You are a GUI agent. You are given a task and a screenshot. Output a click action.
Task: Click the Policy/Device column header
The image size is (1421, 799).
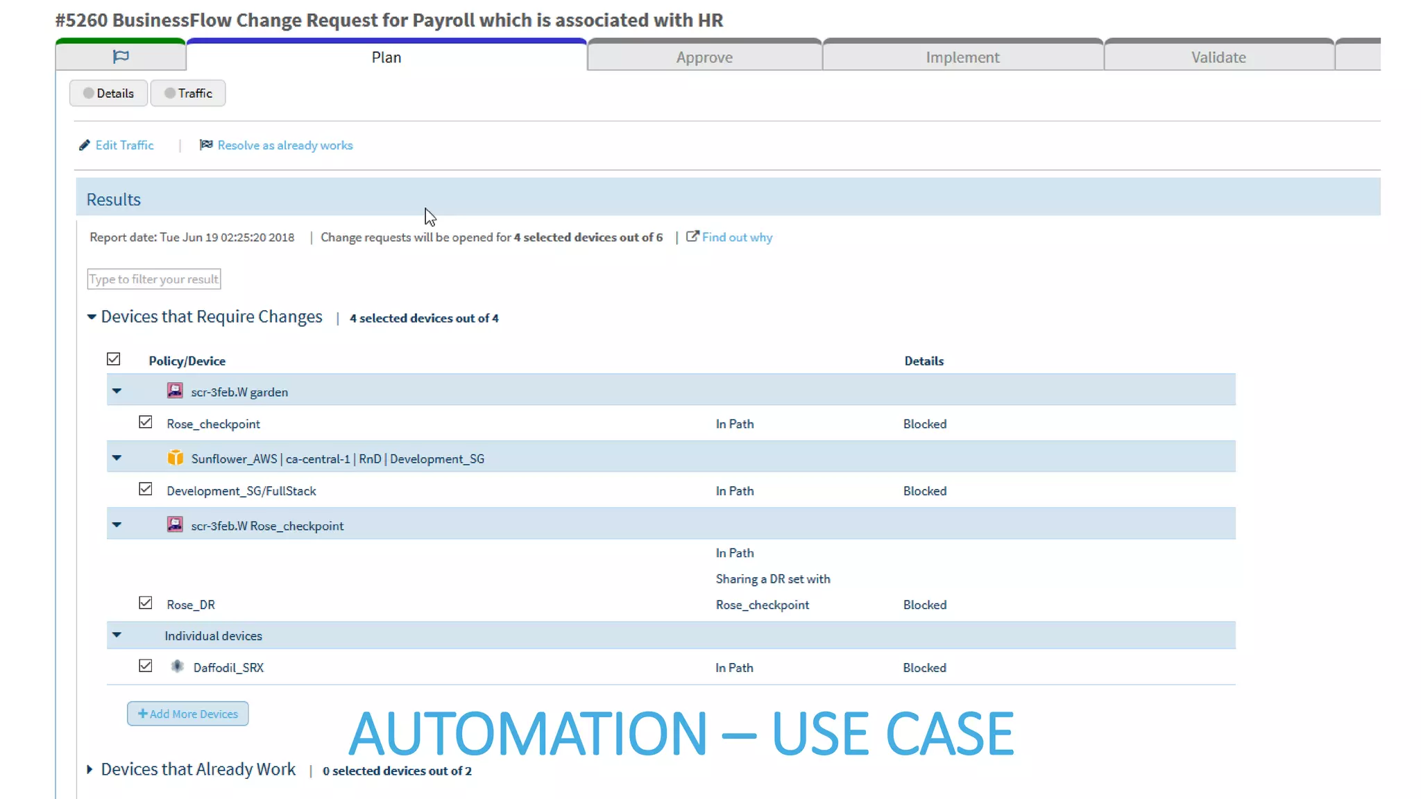[x=187, y=361]
